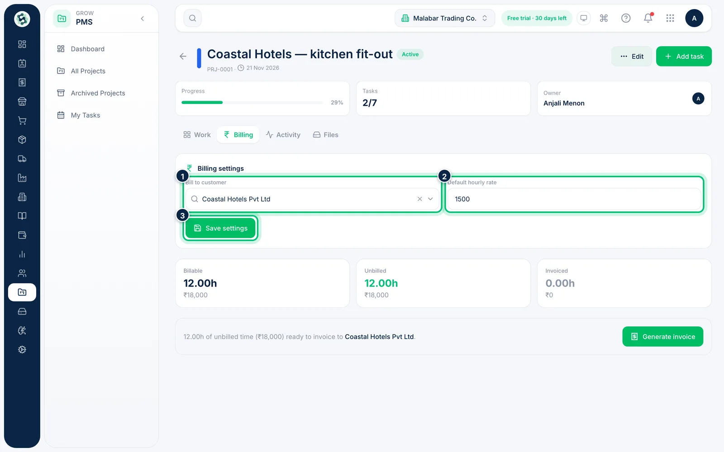
Task: Click the Free trial 30 days left badge
Action: click(x=537, y=18)
